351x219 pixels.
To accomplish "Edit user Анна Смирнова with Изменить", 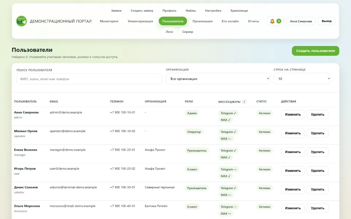I will [x=293, y=114].
